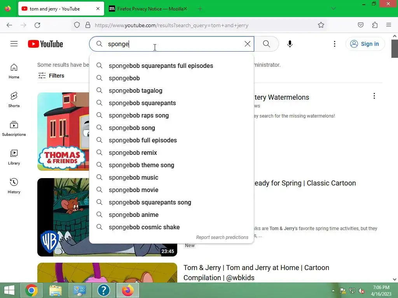The height and width of the screenshot is (298, 398).
Task: Click the muted volume tray icon
Action: click(x=361, y=291)
